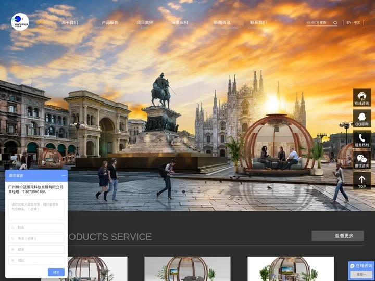Open the 在线咨询 headset icon in sidebar
375x281 pixels.
(x=362, y=98)
